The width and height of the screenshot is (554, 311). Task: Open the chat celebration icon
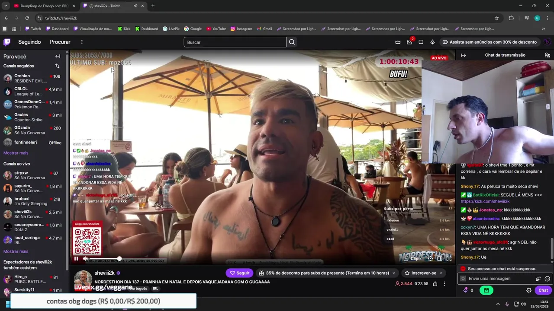click(538, 279)
